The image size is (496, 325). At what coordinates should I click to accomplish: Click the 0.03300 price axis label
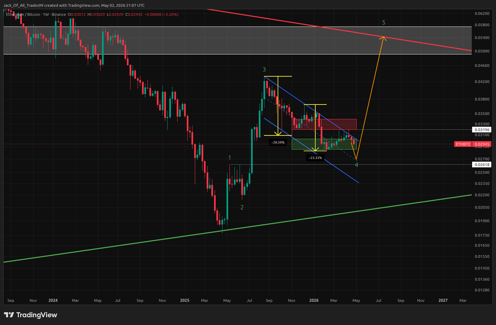[482, 124]
